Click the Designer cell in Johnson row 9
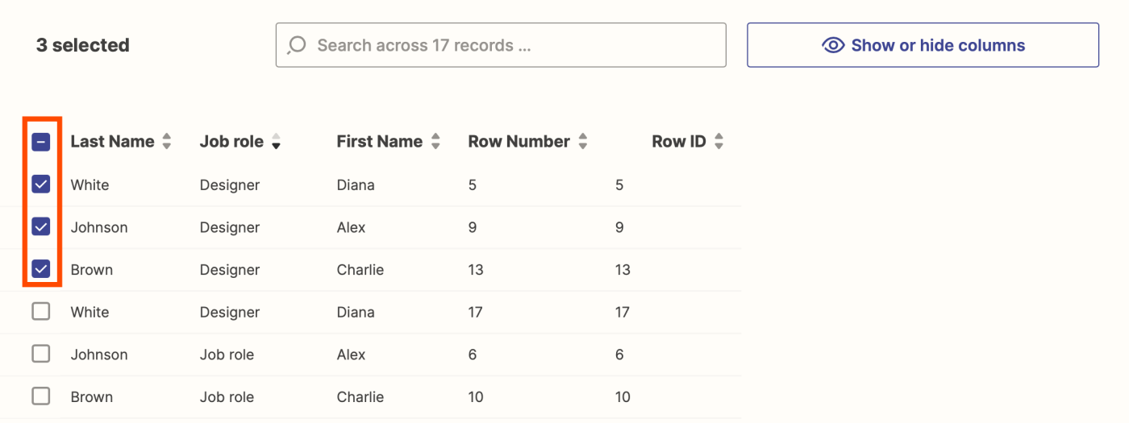The width and height of the screenshot is (1129, 423). [x=230, y=227]
